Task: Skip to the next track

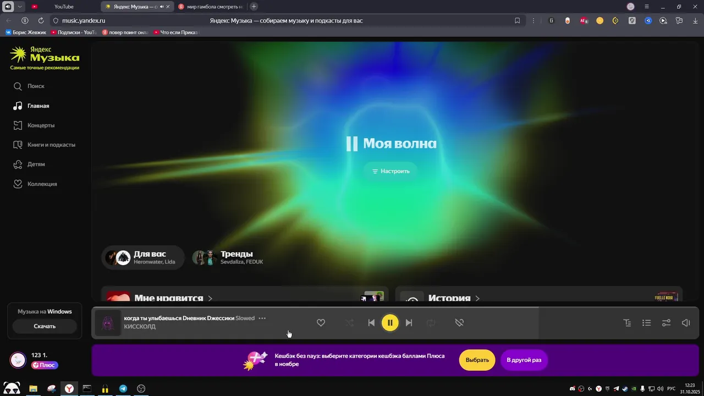Action: (409, 323)
